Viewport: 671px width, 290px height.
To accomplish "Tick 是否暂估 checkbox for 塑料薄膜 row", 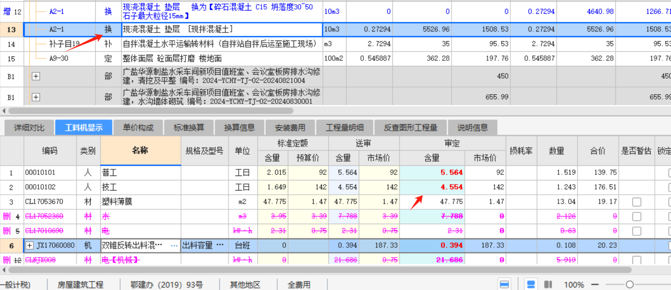I will 637,202.
